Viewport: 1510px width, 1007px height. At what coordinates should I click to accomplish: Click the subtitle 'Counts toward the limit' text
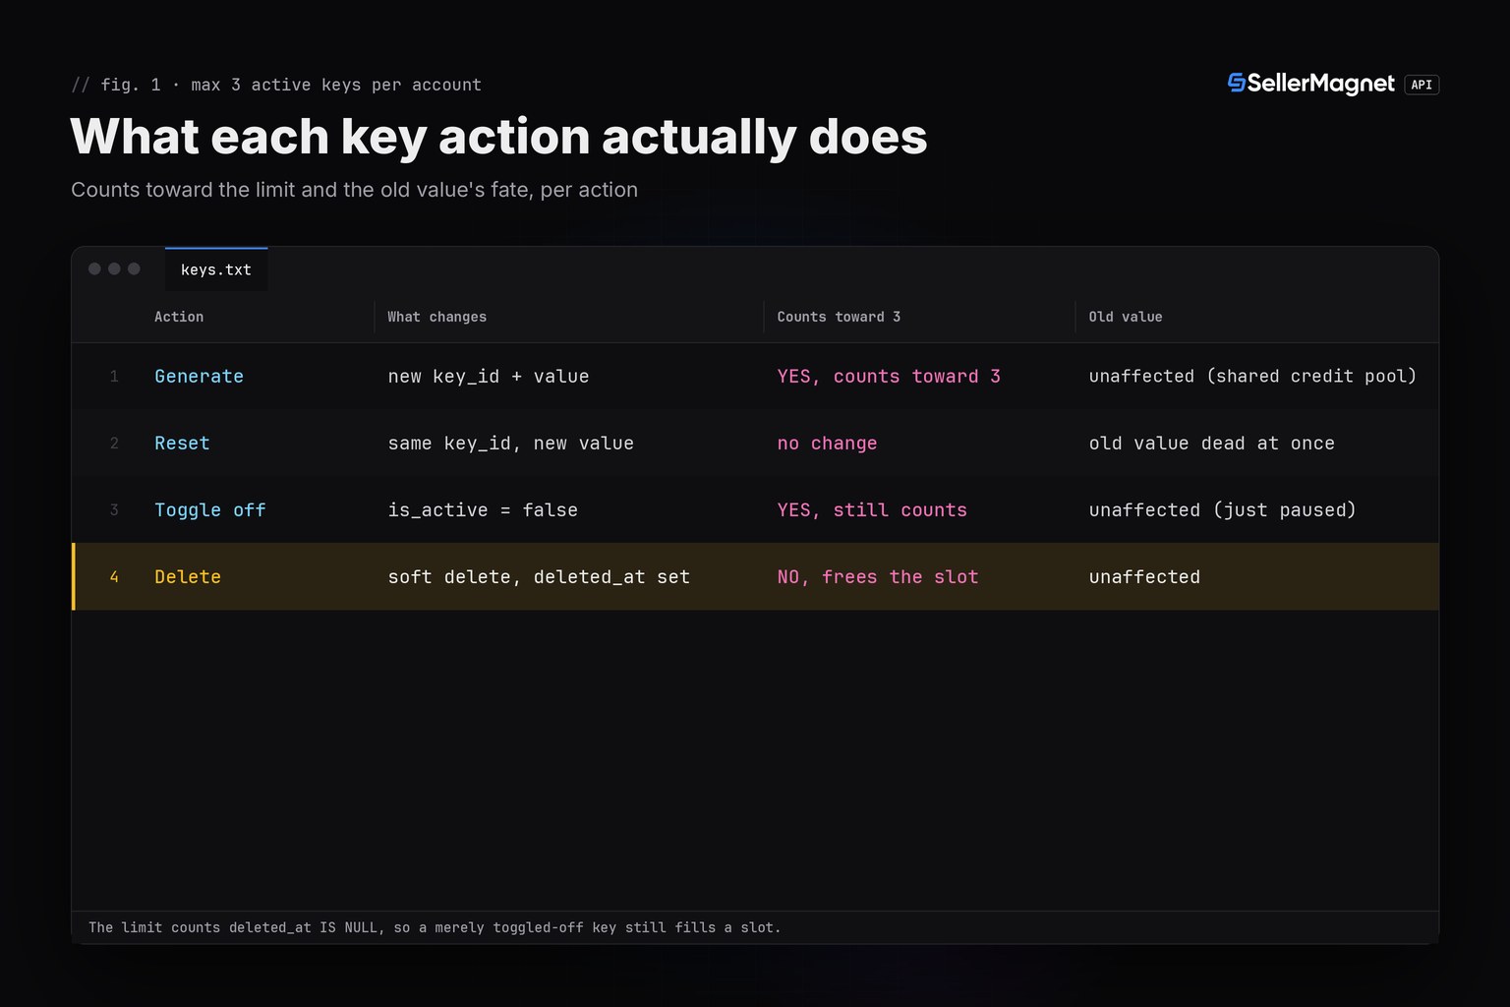pos(354,190)
